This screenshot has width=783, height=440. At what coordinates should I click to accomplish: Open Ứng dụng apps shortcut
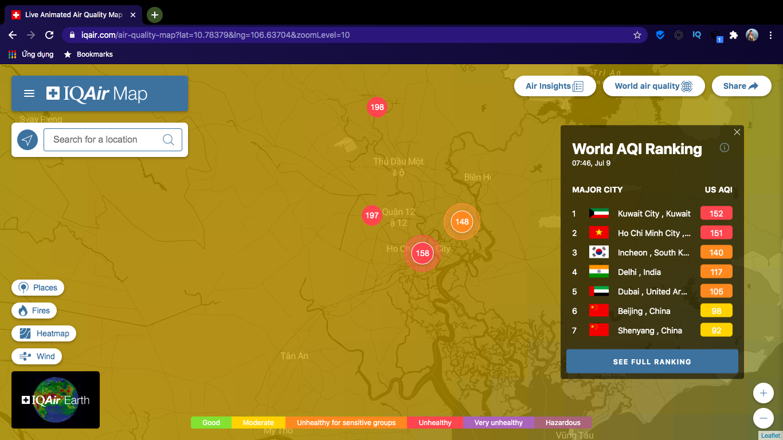31,54
